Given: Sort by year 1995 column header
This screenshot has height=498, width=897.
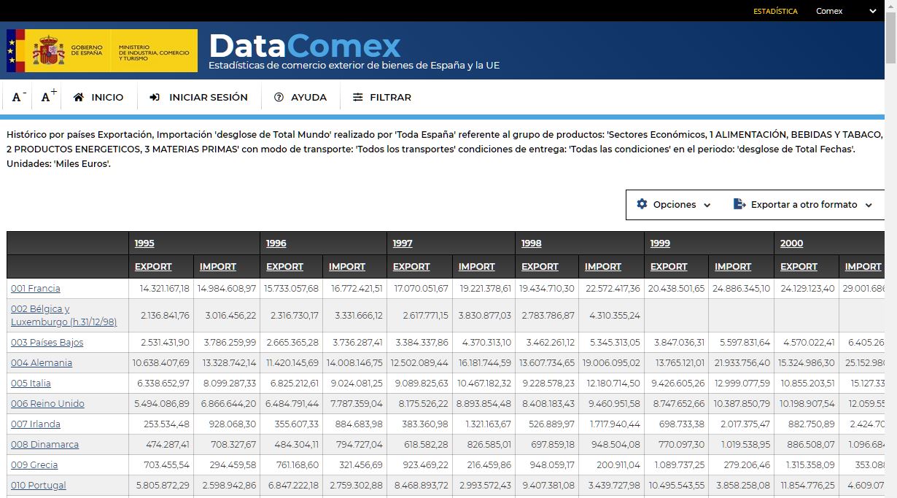Looking at the screenshot, I should tap(144, 244).
